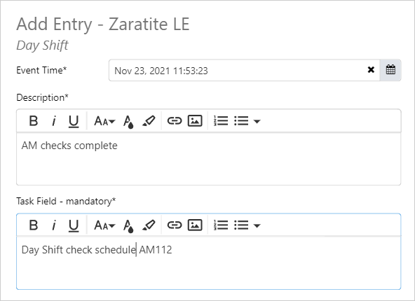The image size is (415, 301).
Task: Open font size dropdown in Task Field toolbar
Action: click(105, 225)
